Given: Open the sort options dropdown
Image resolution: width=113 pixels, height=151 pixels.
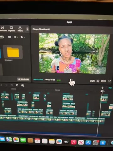Looking at the screenshot, I should (x=16, y=37).
